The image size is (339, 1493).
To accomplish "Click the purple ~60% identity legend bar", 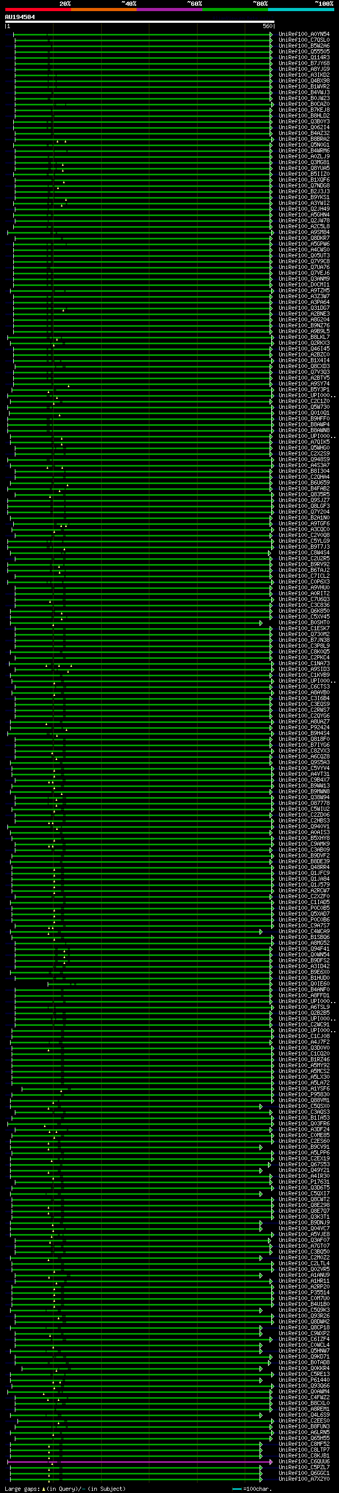I will tap(170, 10).
